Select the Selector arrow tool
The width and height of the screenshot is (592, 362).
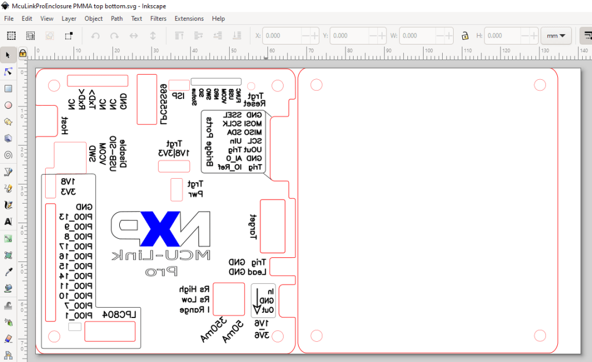[8, 55]
